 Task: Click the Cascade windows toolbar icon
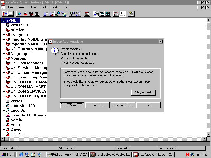102,14
